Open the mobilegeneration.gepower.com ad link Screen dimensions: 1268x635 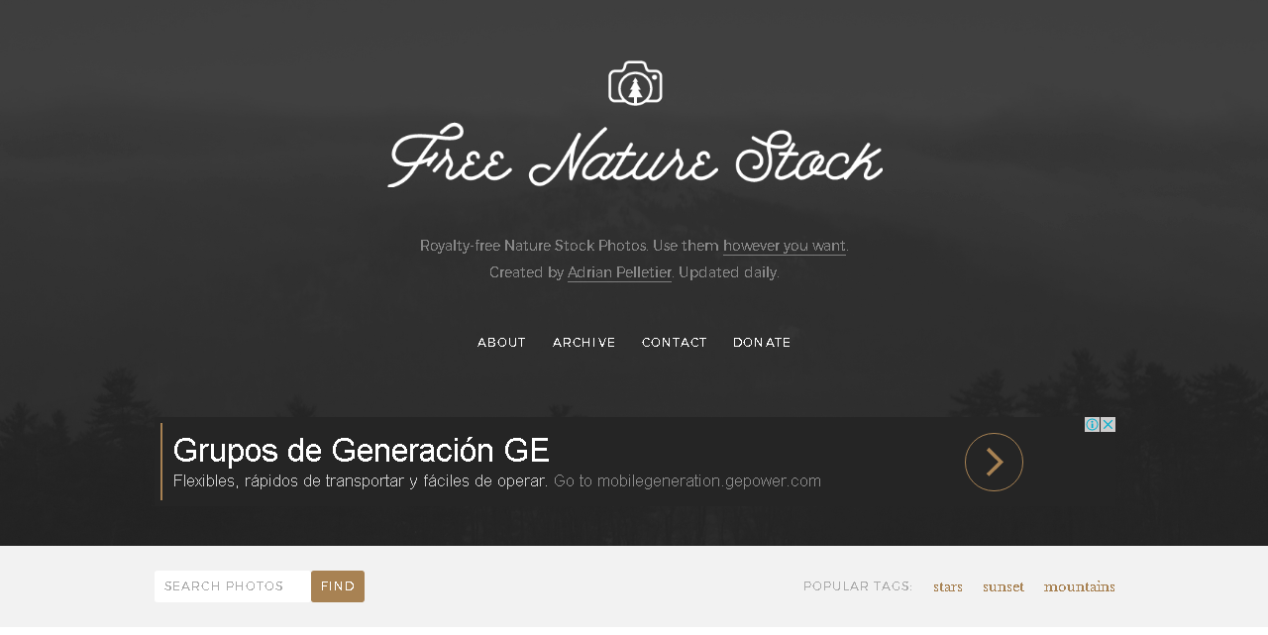(x=687, y=481)
